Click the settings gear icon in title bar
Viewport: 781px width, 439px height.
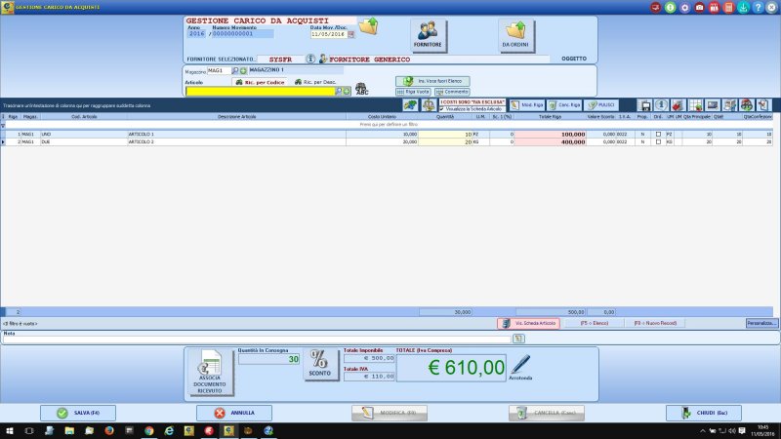[685, 7]
